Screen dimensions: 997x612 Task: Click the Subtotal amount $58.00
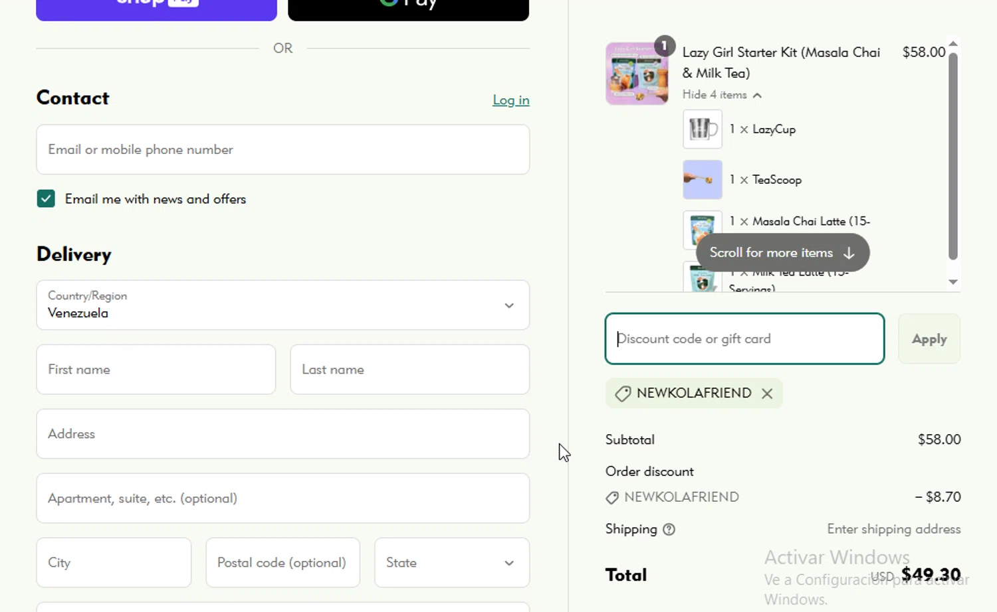(939, 439)
